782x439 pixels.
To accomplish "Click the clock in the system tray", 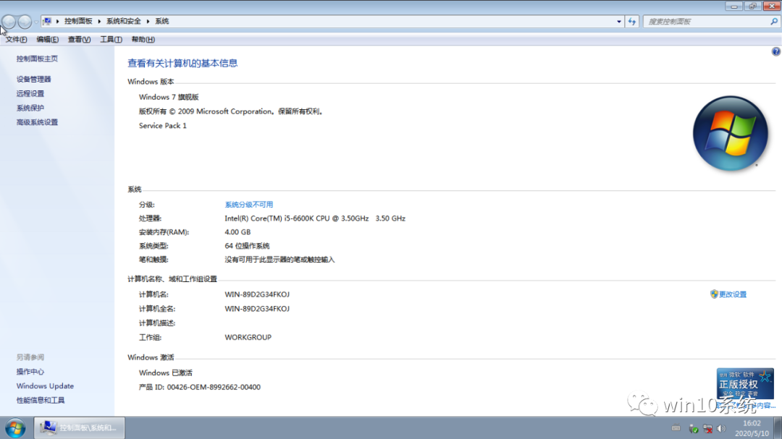I will pyautogui.click(x=752, y=427).
